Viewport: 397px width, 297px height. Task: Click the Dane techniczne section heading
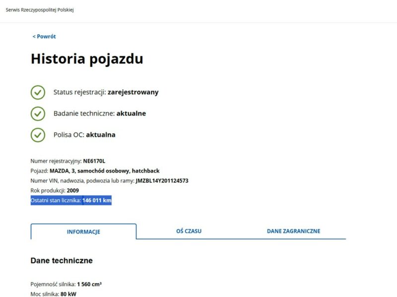click(x=62, y=261)
